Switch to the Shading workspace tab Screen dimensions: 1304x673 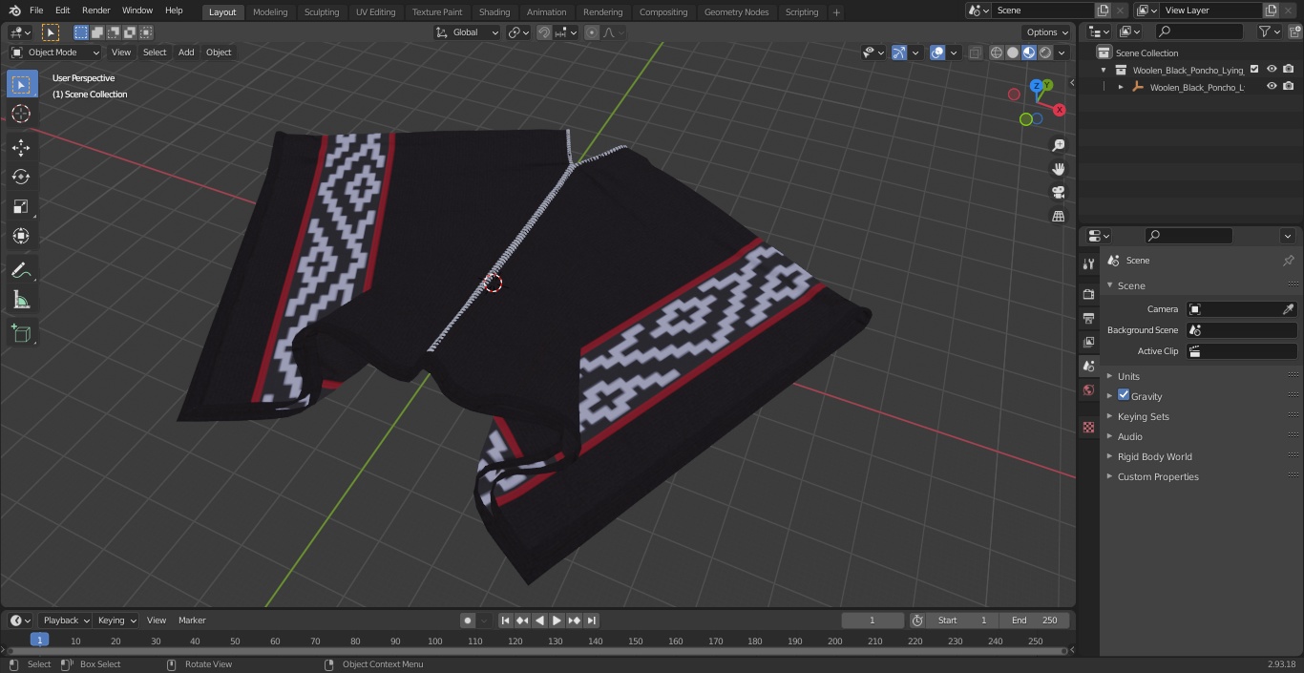tap(494, 11)
